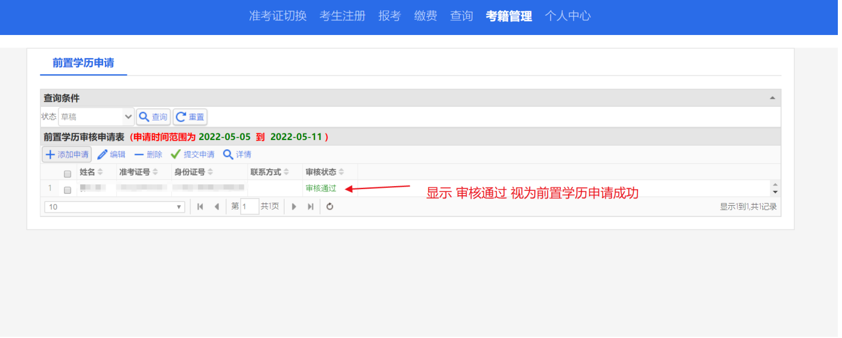This screenshot has width=842, height=338.
Task: Click the 添加申请 plus button
Action: click(x=66, y=155)
